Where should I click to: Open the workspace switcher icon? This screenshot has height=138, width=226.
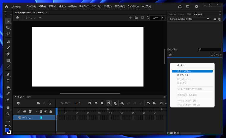tap(187, 7)
